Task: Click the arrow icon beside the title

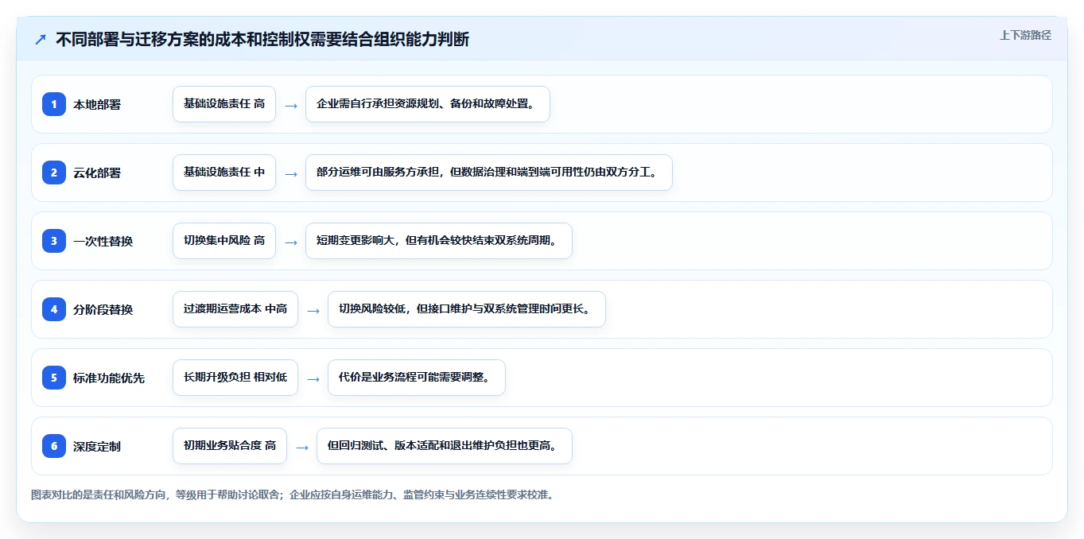Action: click(41, 40)
